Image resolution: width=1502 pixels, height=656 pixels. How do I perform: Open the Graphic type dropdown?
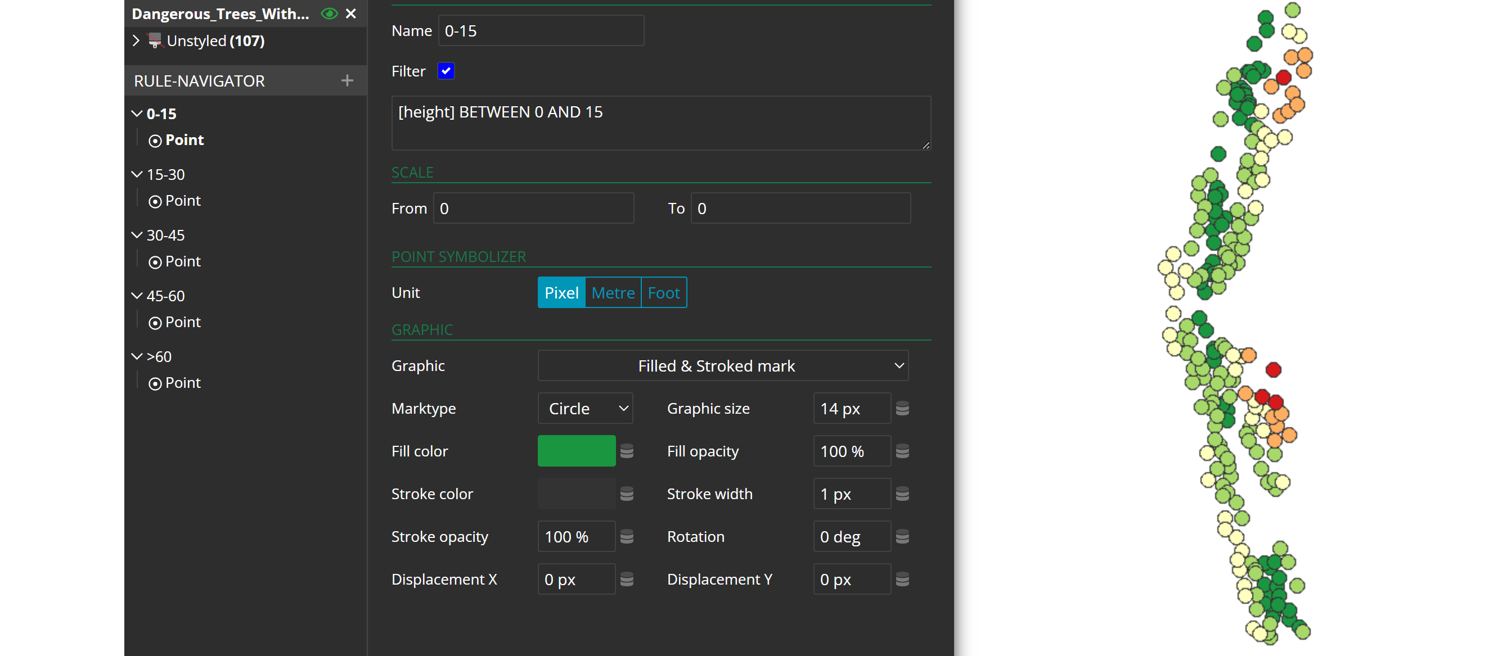coord(722,366)
